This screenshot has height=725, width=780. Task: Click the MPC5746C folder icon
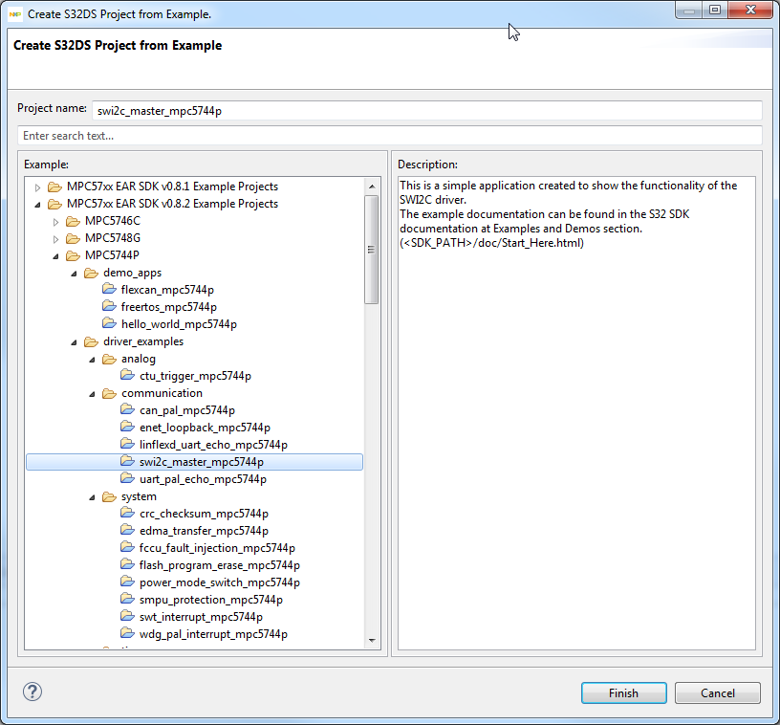[x=73, y=221]
